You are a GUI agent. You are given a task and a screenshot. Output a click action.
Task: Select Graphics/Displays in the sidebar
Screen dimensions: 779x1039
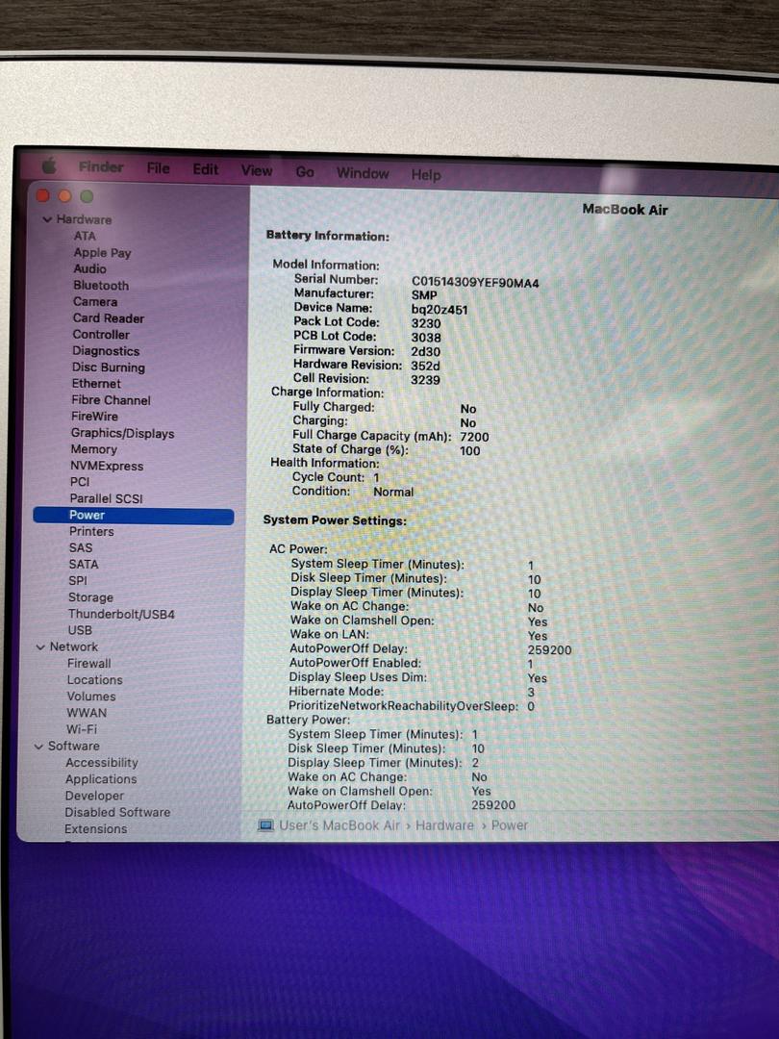point(122,433)
